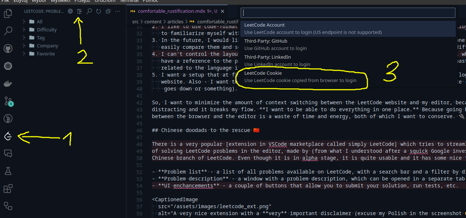466x218 pixels.
Task: Refresh the LeetCode problems list
Action: coord(99,11)
